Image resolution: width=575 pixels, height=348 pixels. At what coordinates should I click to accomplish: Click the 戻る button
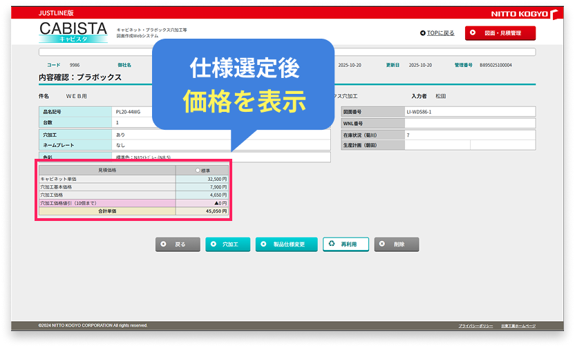[x=178, y=244]
